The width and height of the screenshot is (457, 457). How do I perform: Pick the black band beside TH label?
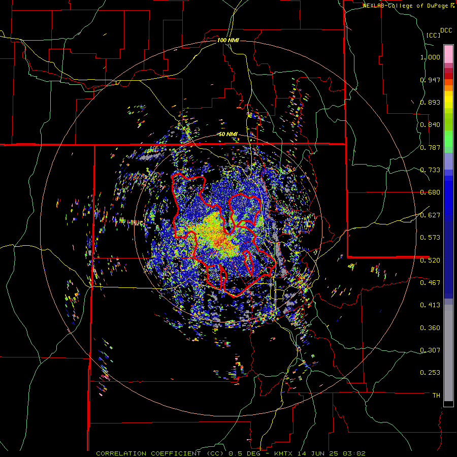pos(448,403)
